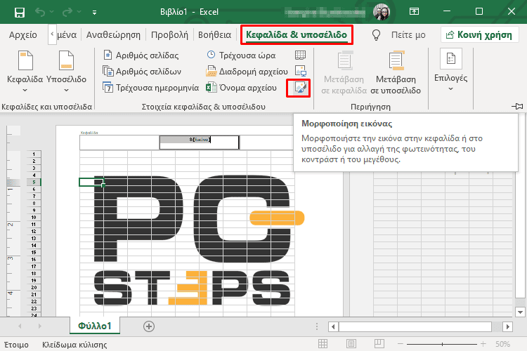Click the sheet name grid icon
The image size is (527, 351).
(x=300, y=55)
